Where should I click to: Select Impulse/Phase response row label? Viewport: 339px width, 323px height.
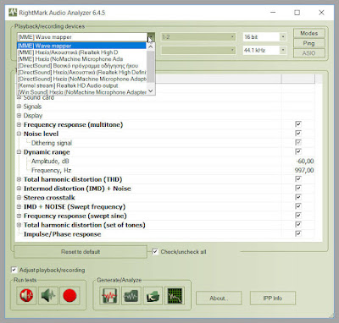pyautogui.click(x=62, y=234)
